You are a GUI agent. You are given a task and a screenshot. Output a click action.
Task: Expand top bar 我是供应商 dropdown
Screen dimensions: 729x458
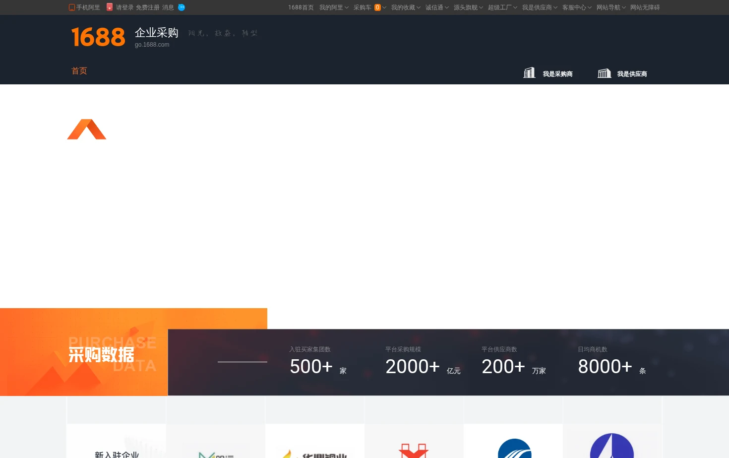540,7
